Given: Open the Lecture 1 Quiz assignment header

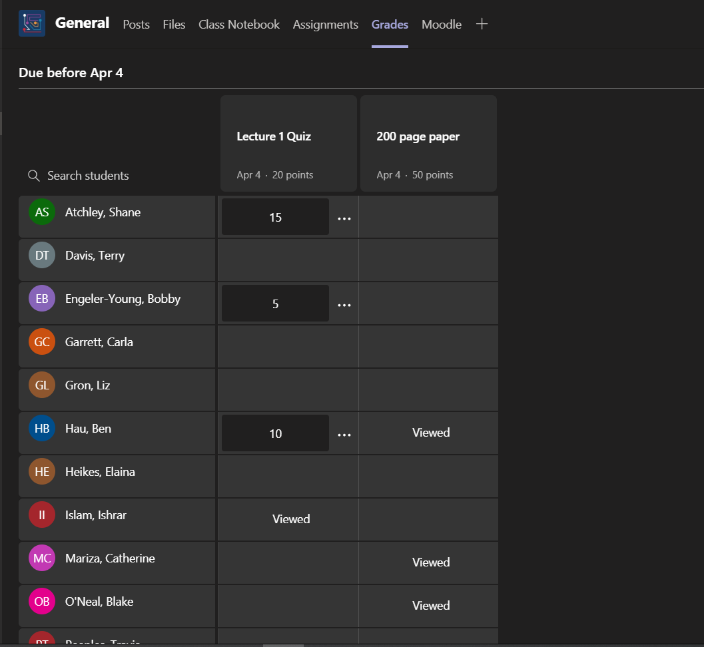Looking at the screenshot, I should click(x=288, y=144).
